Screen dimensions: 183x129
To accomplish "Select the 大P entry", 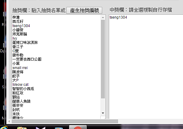I will 16,80.
